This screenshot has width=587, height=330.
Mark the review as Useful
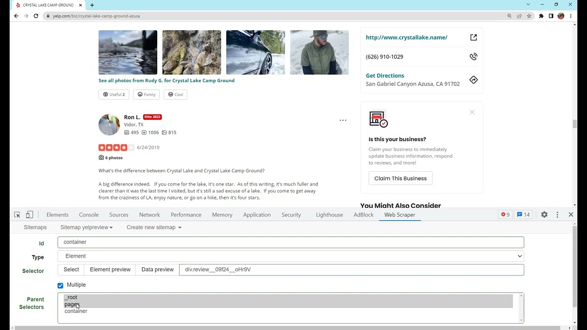(x=114, y=94)
